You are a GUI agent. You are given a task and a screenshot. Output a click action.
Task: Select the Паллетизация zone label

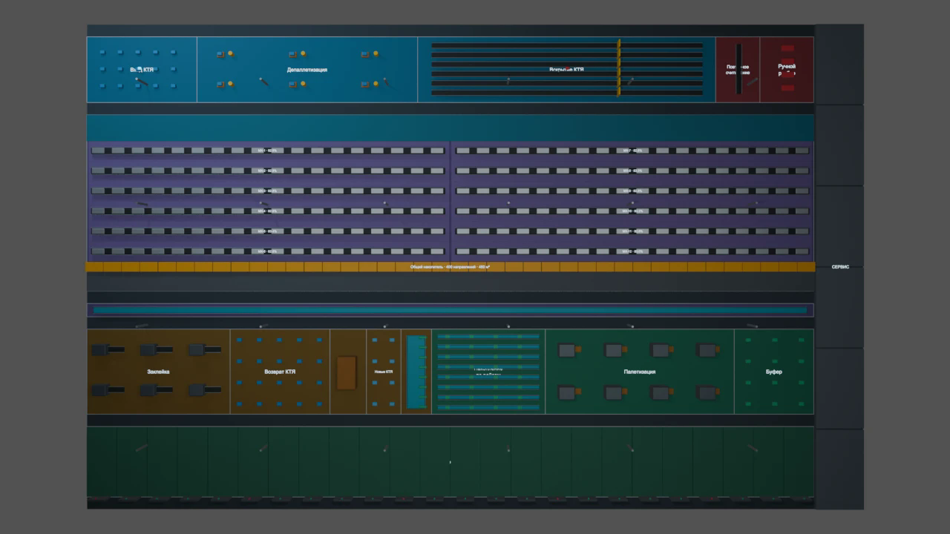[x=639, y=372]
